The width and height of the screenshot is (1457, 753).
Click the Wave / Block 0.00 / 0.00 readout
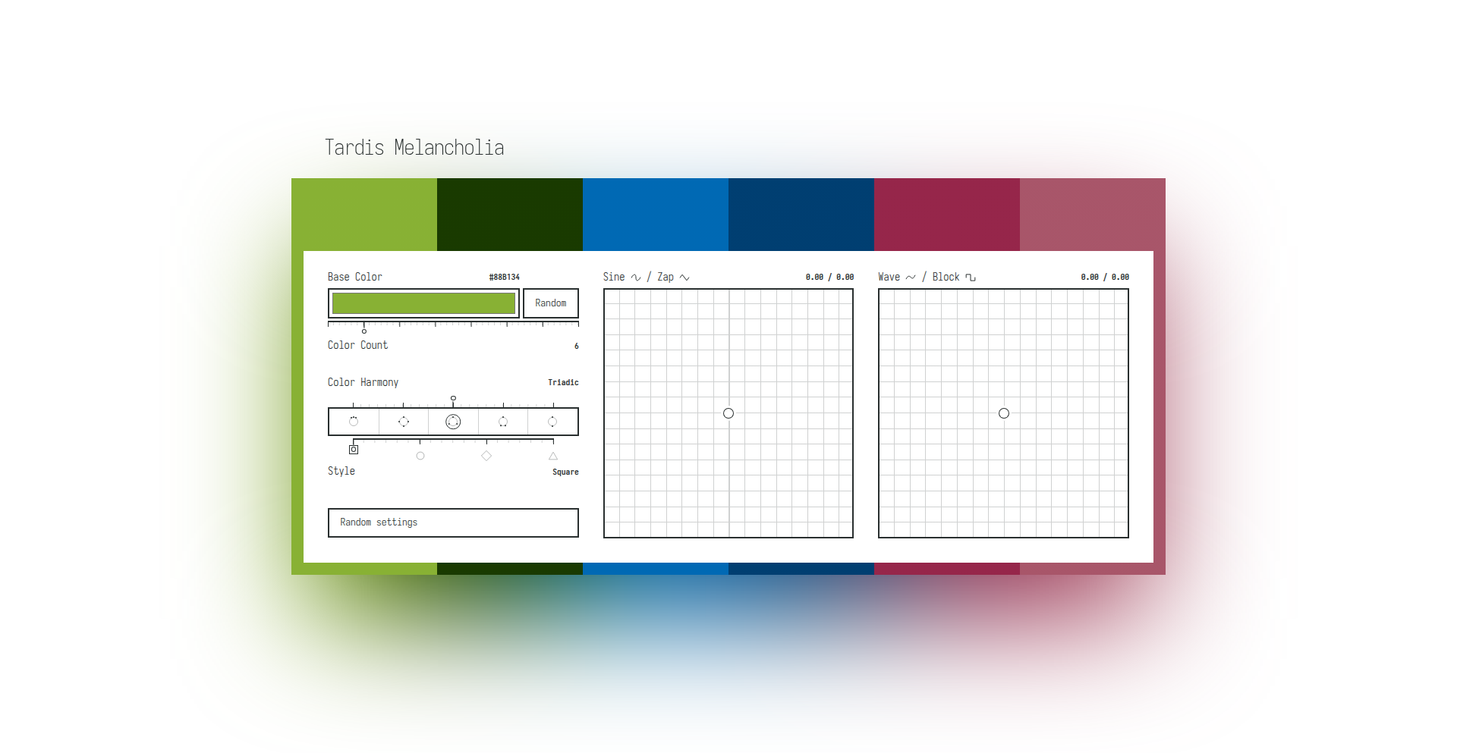(x=1105, y=278)
